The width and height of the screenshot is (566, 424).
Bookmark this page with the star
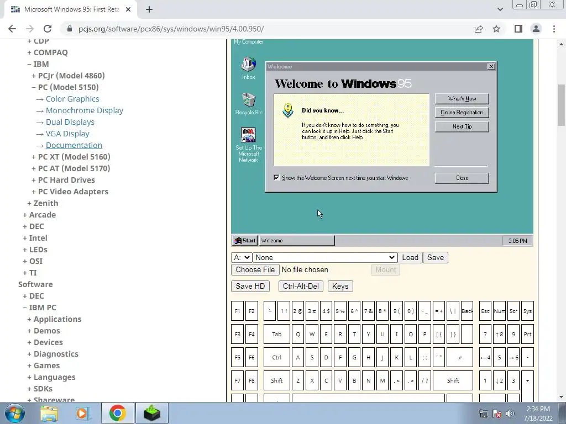496,29
